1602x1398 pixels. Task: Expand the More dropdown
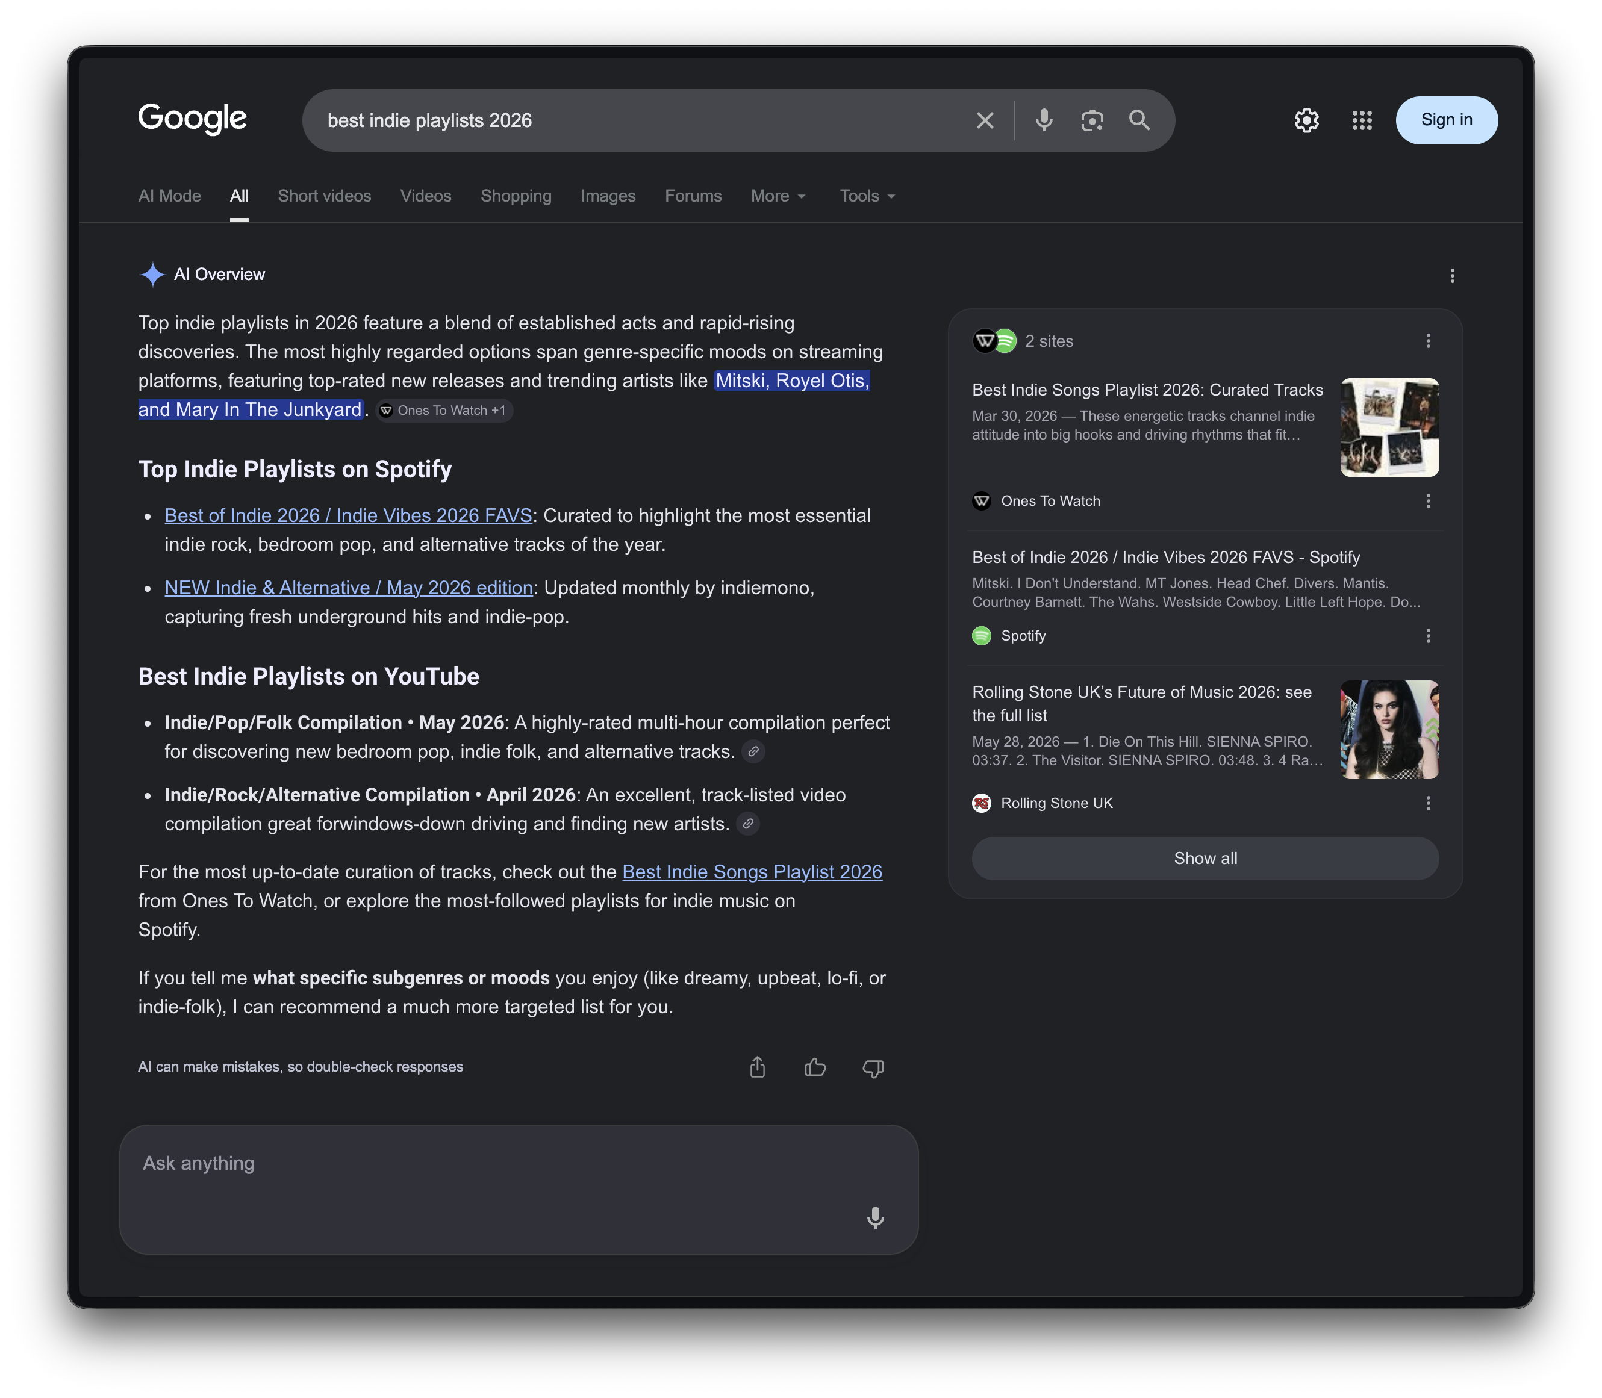pos(778,196)
